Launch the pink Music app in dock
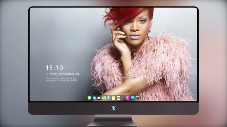227x127 pixels. pos(127,98)
